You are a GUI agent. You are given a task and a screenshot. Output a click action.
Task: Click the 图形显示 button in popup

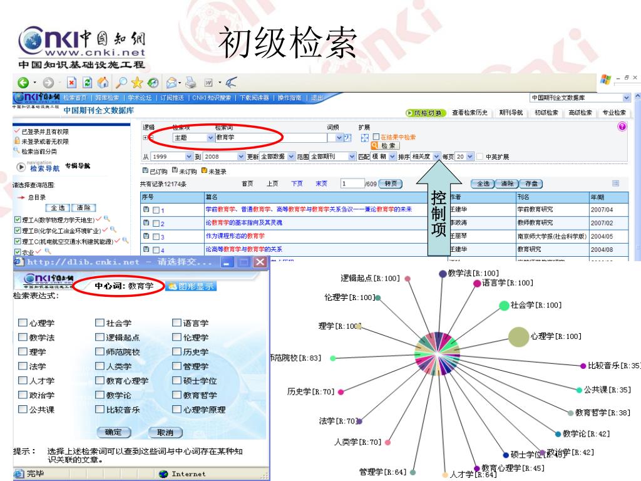(x=192, y=286)
